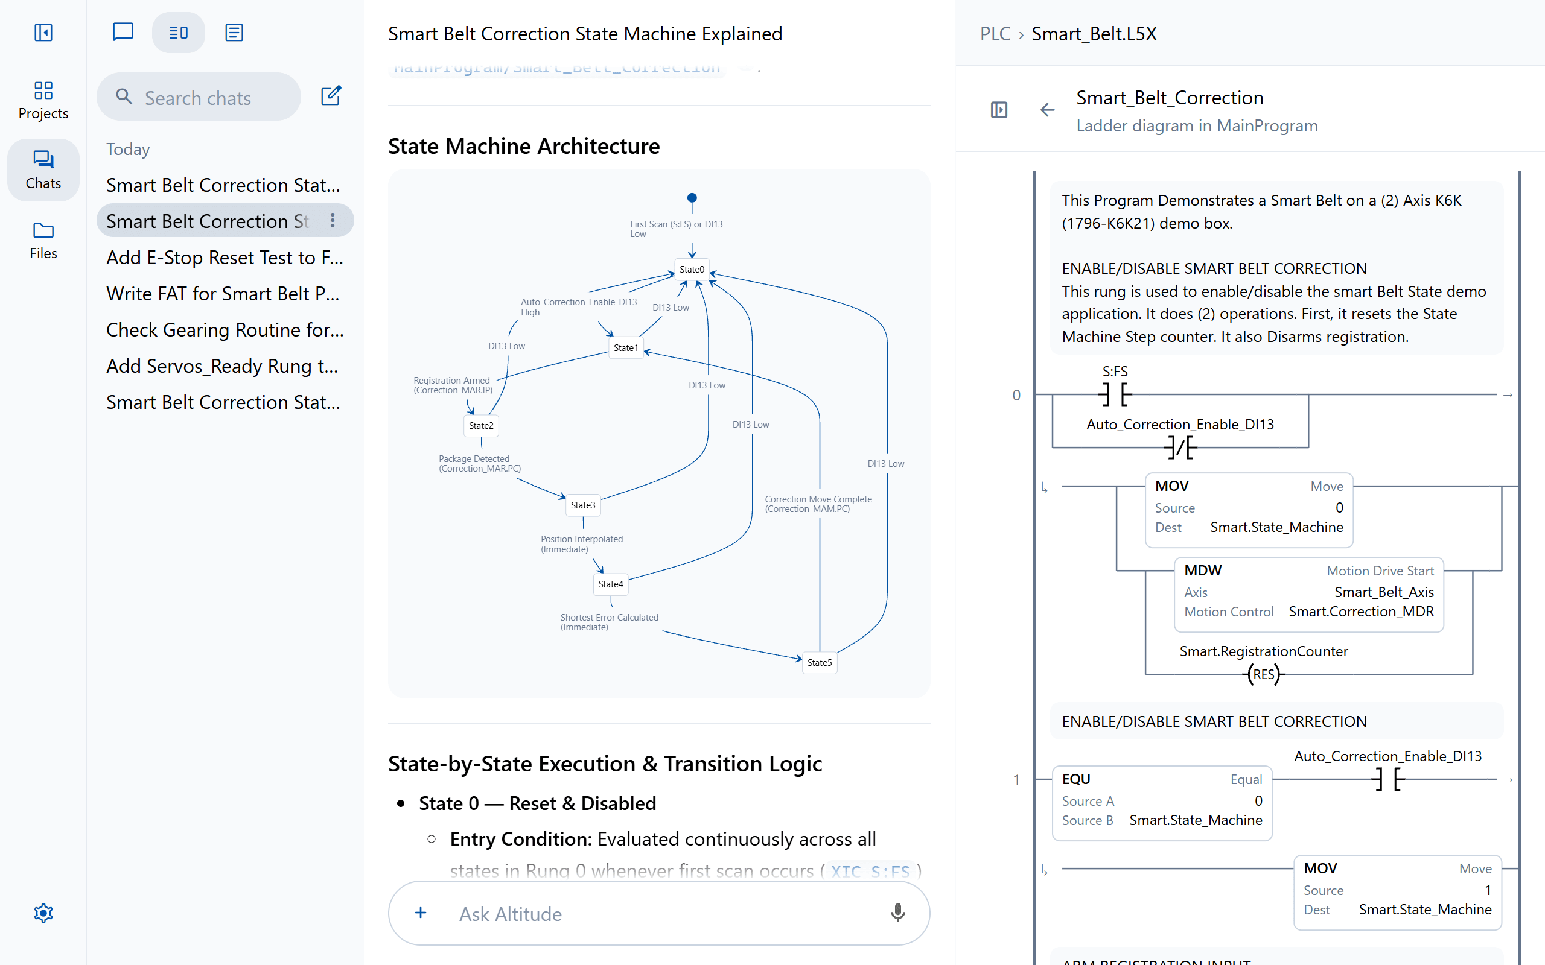1545x965 pixels.
Task: Select the highlighted Smart Belt Correction chat
Action: coord(225,221)
